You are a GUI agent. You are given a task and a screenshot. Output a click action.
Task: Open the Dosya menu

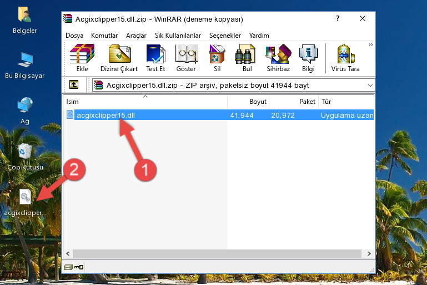click(x=74, y=36)
